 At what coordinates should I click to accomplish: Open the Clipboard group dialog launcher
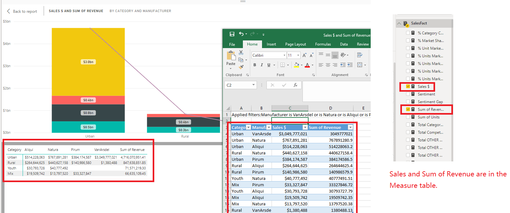(247, 75)
